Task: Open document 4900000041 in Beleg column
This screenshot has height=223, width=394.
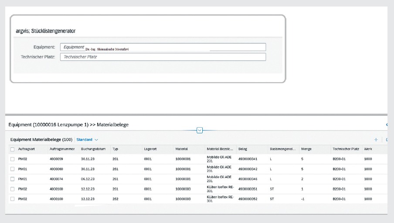Action: point(248,159)
